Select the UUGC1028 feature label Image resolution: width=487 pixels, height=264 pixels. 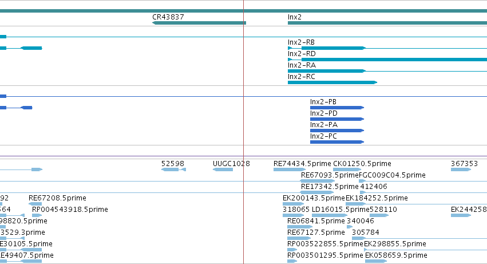point(231,164)
